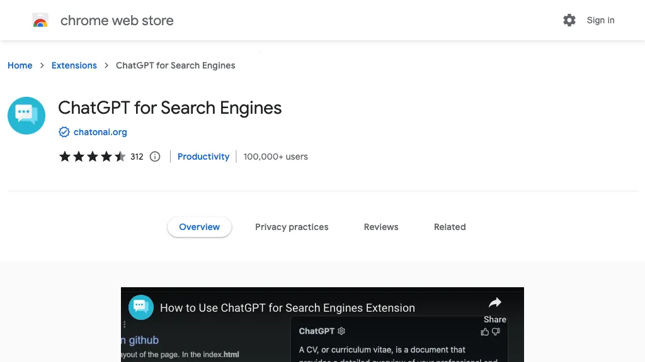Open the Extensions breadcrumb link
This screenshot has height=362, width=645.
74,65
